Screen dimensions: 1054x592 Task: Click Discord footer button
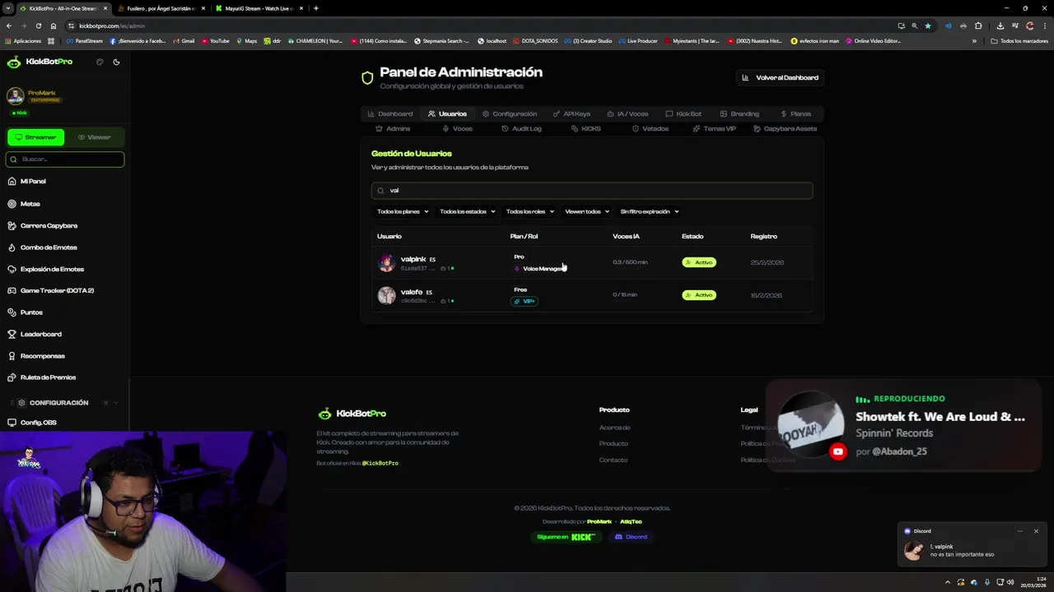(631, 537)
